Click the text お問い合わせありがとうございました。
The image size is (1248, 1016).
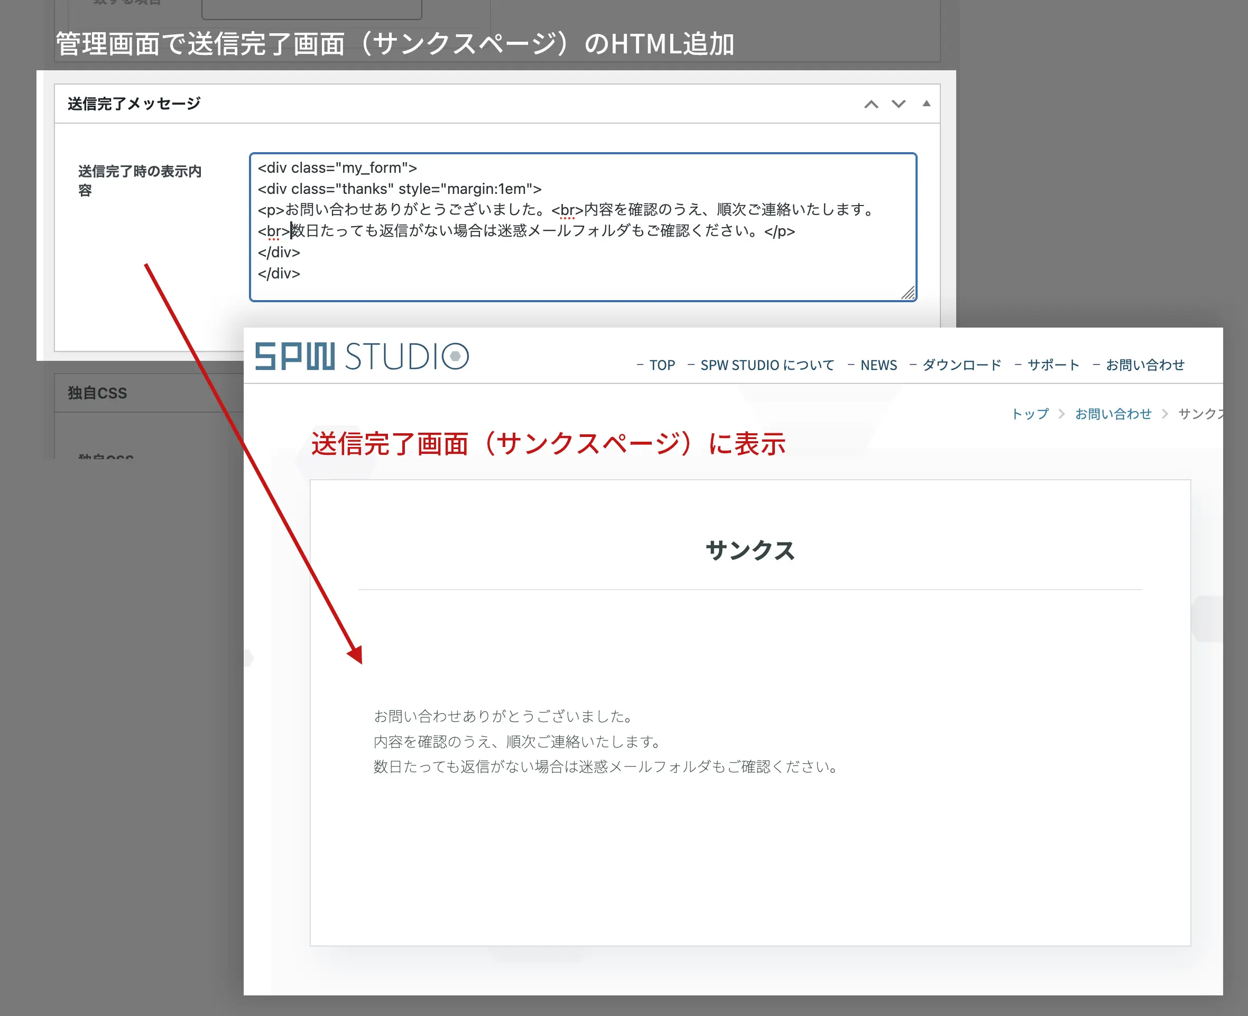(504, 716)
